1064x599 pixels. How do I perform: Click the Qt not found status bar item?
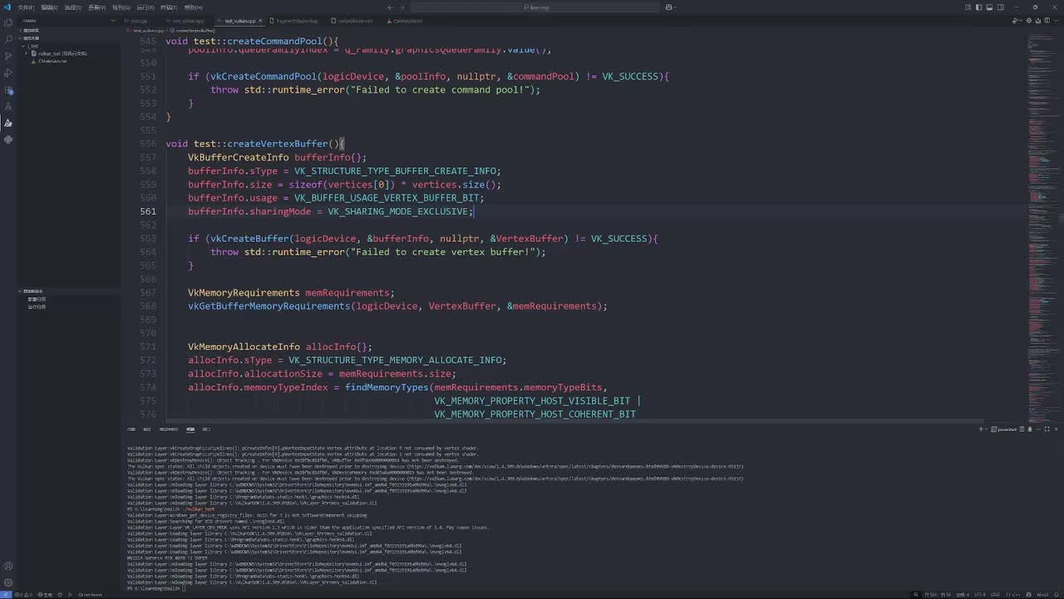91,594
